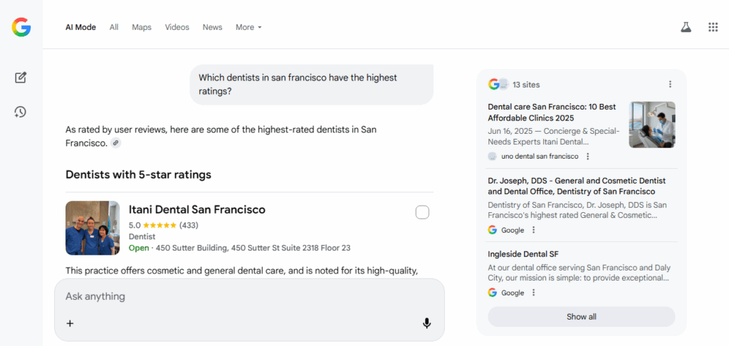Click the Google logo
This screenshot has width=729, height=346.
tap(21, 27)
